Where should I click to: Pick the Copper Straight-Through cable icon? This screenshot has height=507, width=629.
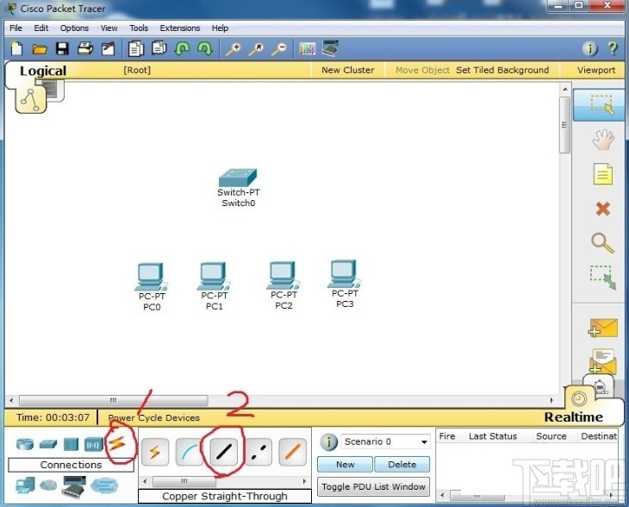224,452
